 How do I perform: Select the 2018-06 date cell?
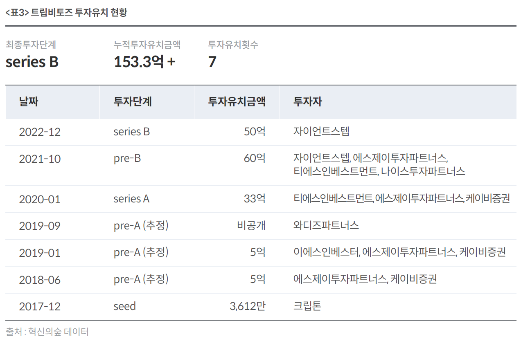click(x=40, y=280)
